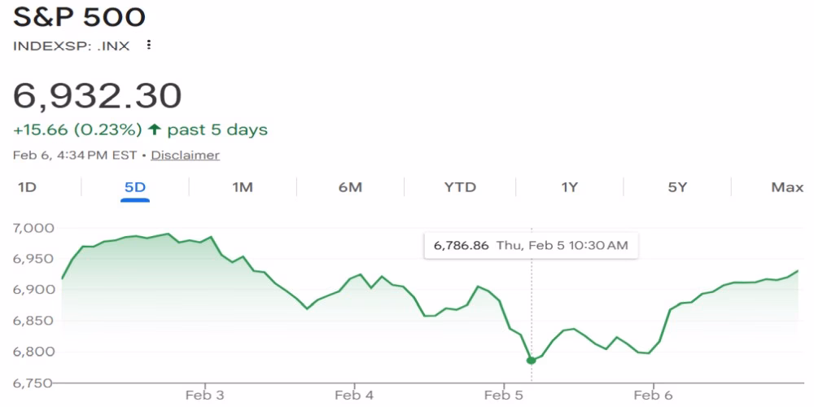Open the three-dot more options menu
This screenshot has width=814, height=407.
pyautogui.click(x=148, y=46)
